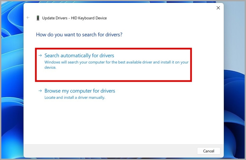Click the HID keyboard device icon

coord(38,18)
